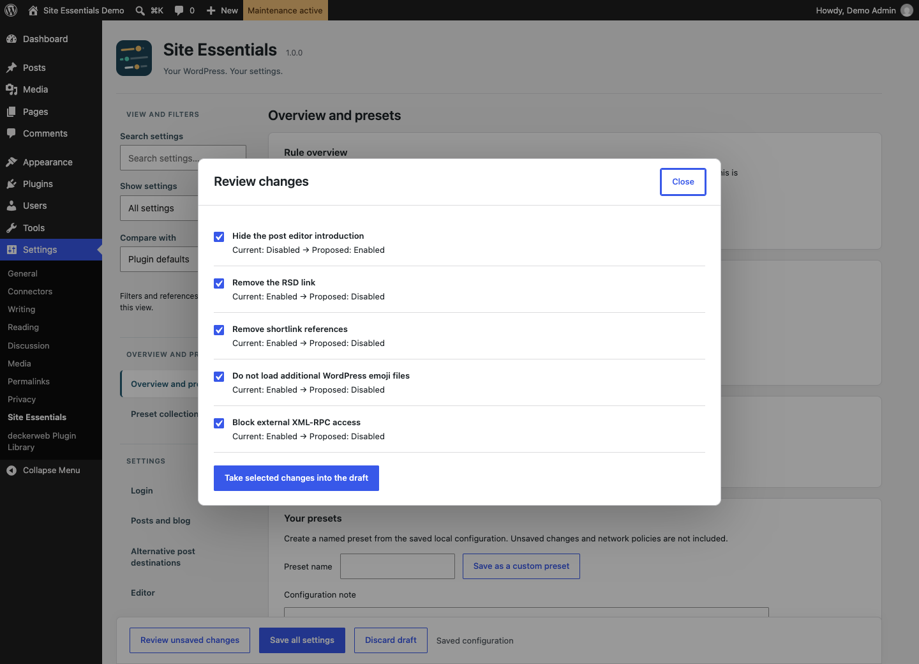
Task: Click the Posts pushpin icon
Action: click(11, 68)
